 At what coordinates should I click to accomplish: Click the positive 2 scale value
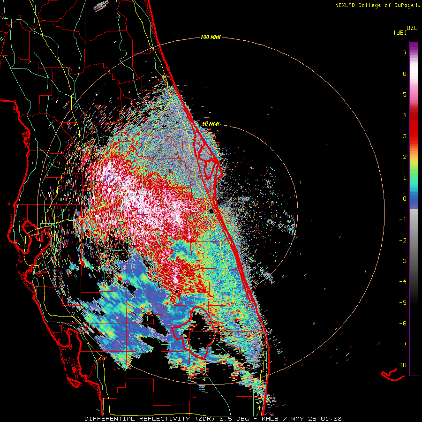coord(405,157)
